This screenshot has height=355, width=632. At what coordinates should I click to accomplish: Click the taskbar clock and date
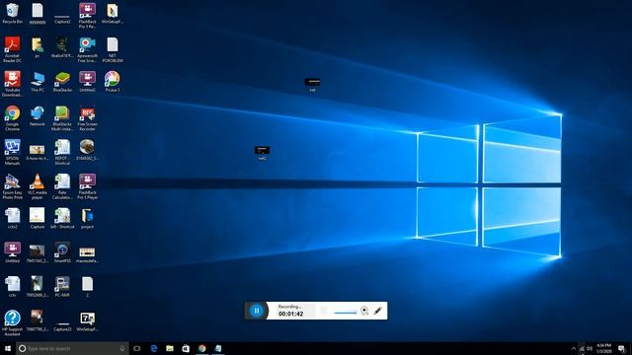pos(604,348)
